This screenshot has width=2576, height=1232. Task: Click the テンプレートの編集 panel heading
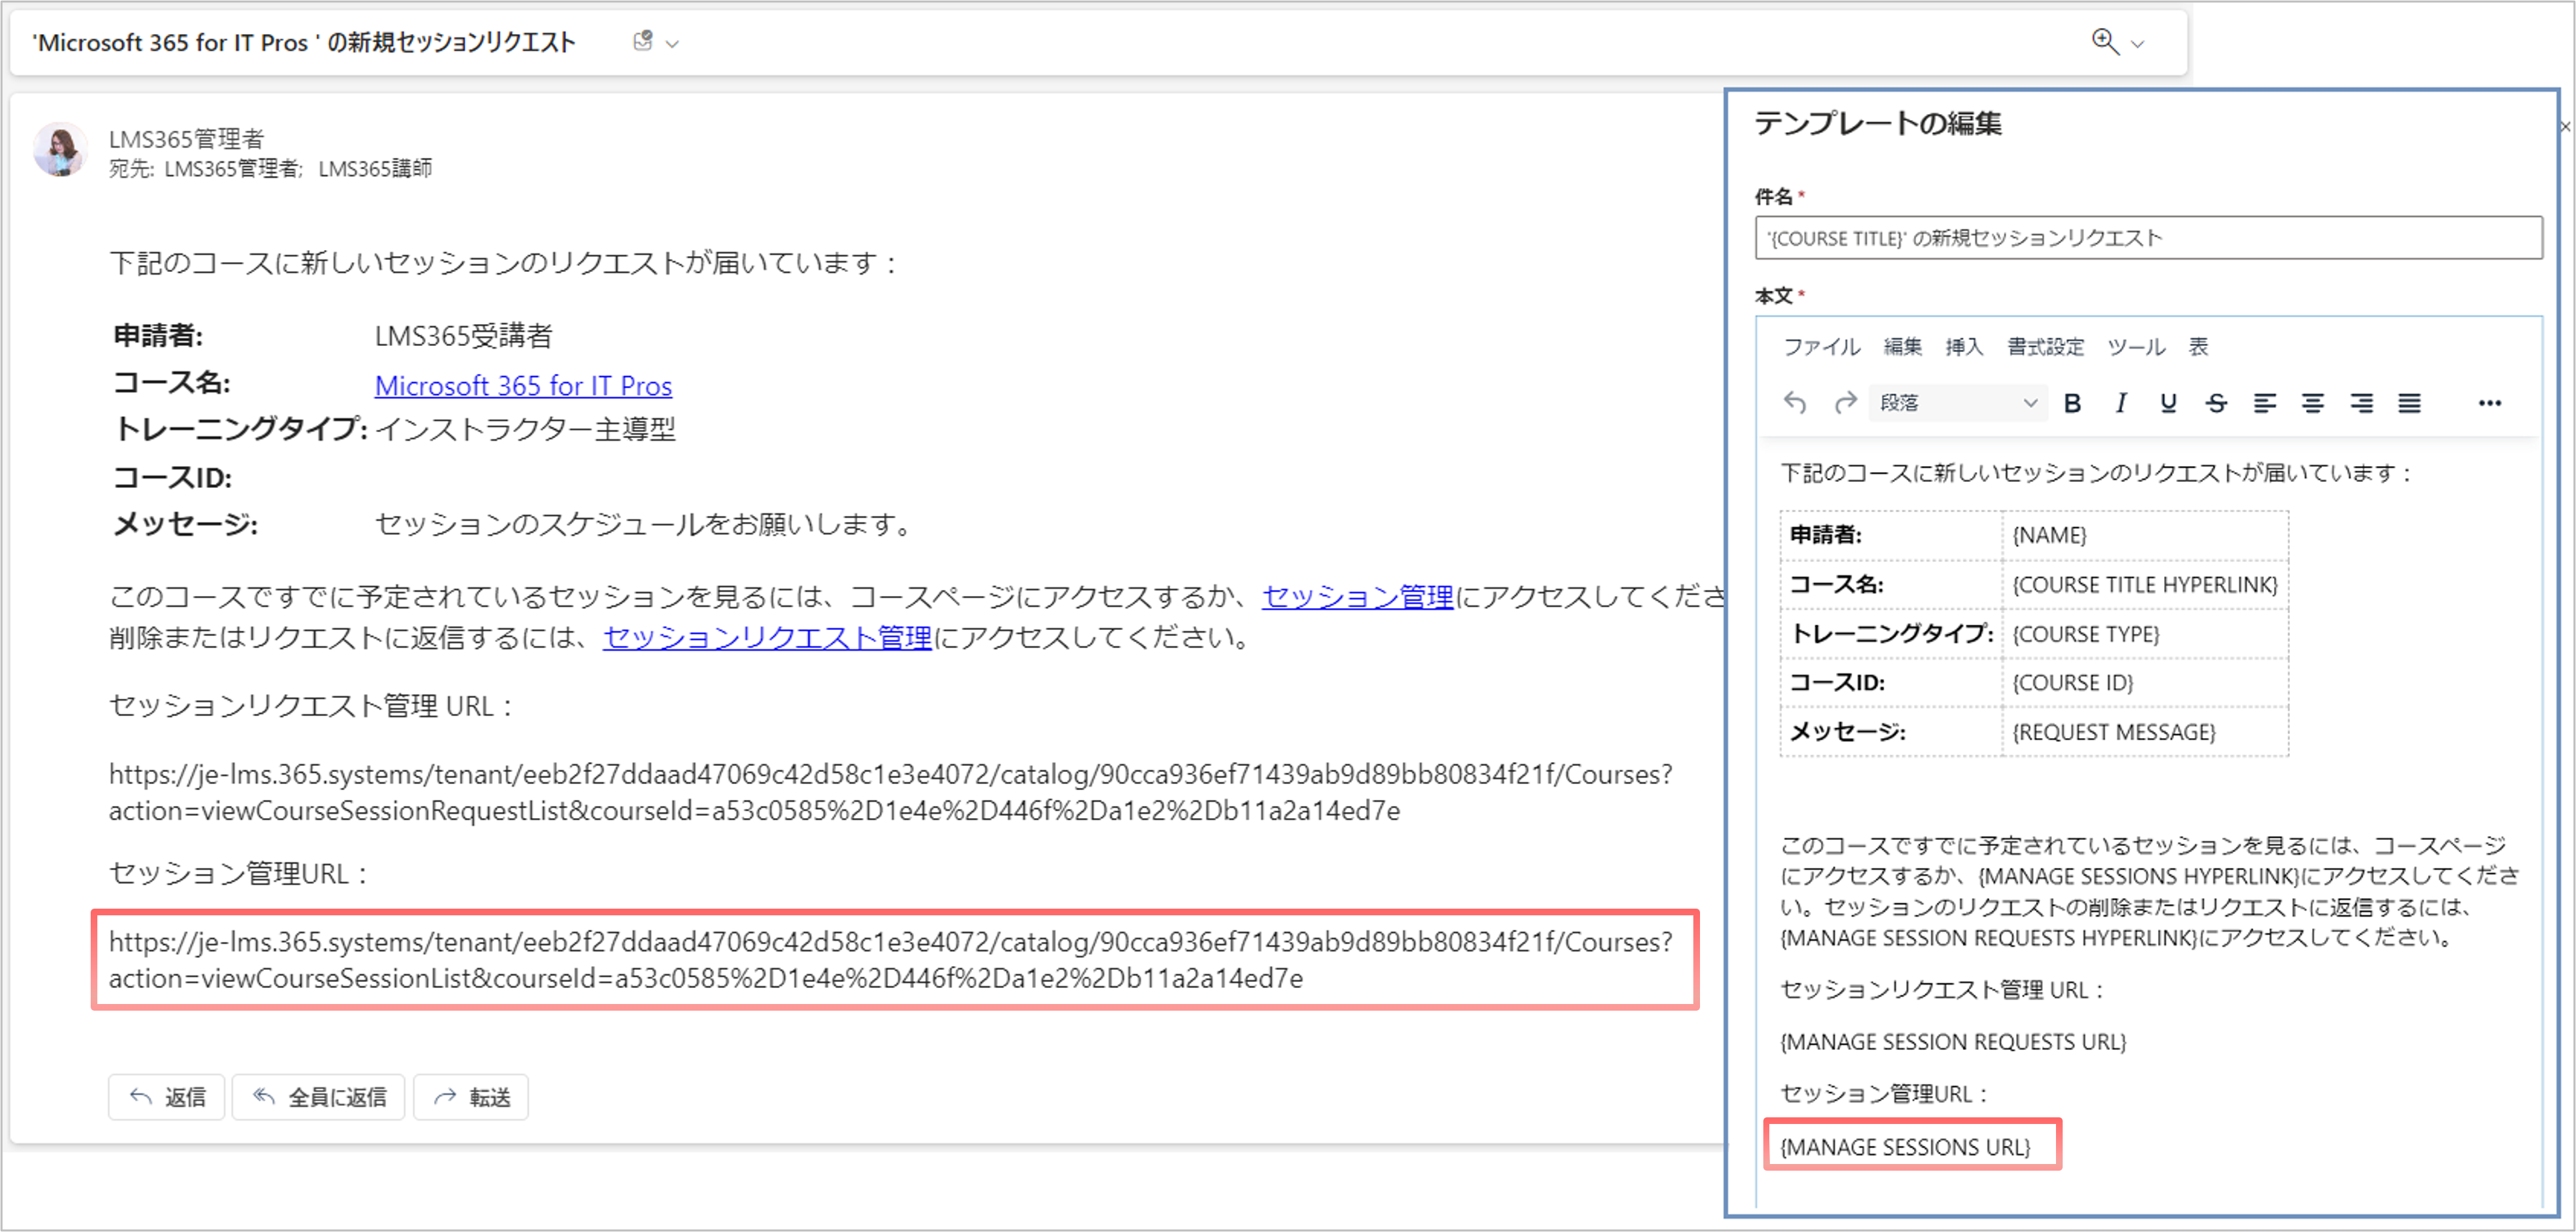point(1878,124)
